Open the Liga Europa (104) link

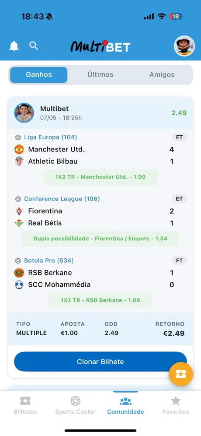50,137
